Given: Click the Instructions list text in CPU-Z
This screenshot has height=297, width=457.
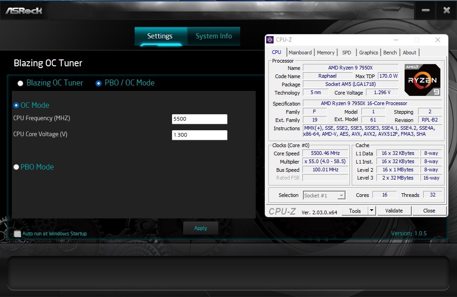Looking at the screenshot, I should tap(372, 131).
